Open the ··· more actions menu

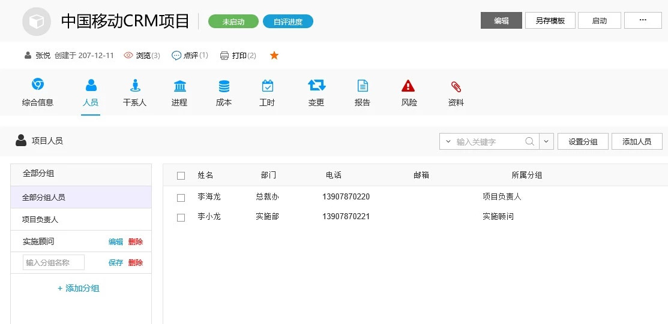[643, 20]
